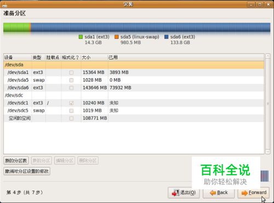Toggle format checkbox for /dev/sda1
Screen dimensions: 274x203
click(71, 72)
